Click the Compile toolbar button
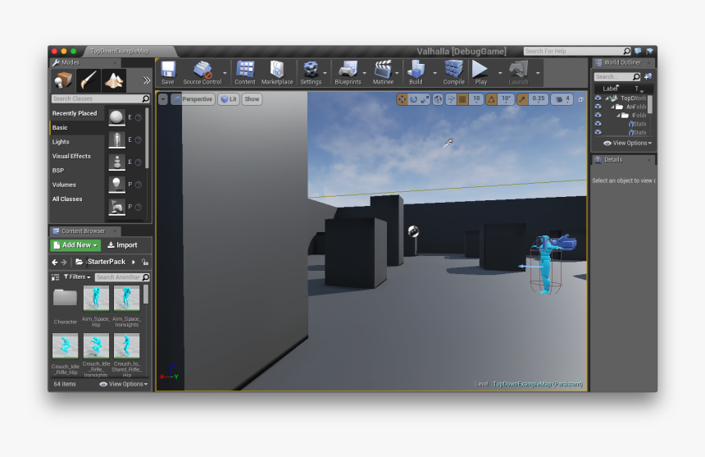Image resolution: width=705 pixels, height=457 pixels. coord(453,72)
